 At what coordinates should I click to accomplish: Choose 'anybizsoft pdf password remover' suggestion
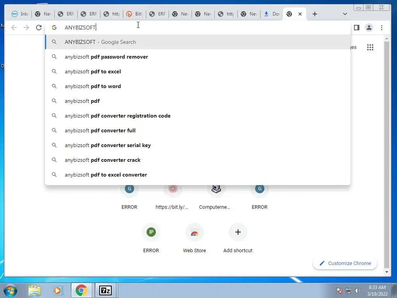(198, 57)
